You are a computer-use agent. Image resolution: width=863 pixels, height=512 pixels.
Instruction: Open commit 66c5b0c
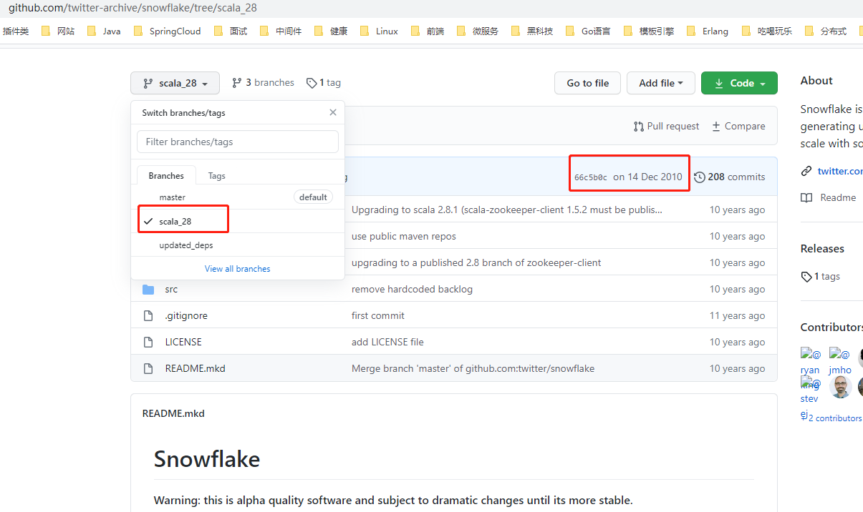click(591, 177)
